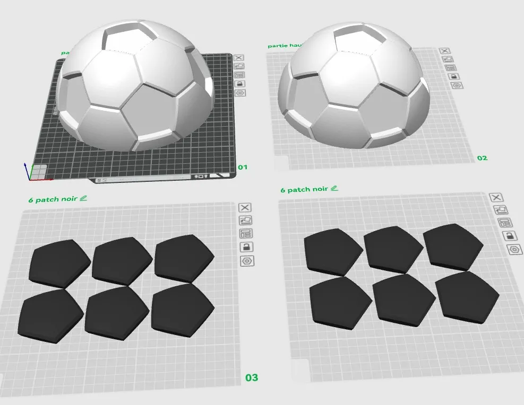The width and height of the screenshot is (524, 405).
Task: Select plate by clicking the '02' label
Action: click(x=482, y=157)
